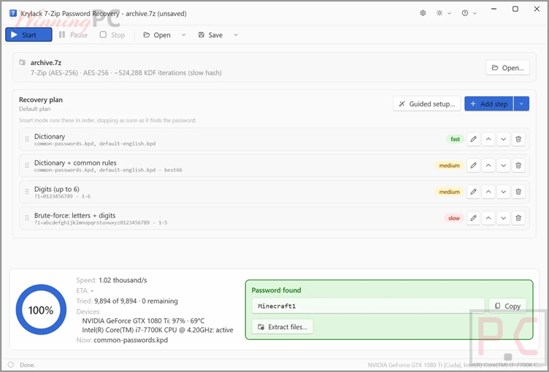Edit the Dictionary step with pencil icon
The image size is (549, 372).
tap(473, 139)
